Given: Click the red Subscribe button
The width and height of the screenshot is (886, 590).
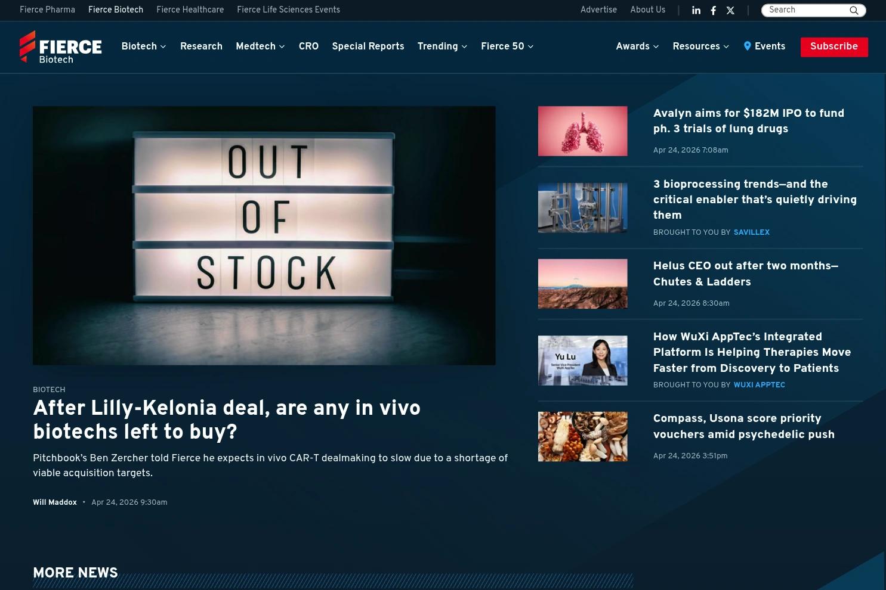Looking at the screenshot, I should click(834, 46).
